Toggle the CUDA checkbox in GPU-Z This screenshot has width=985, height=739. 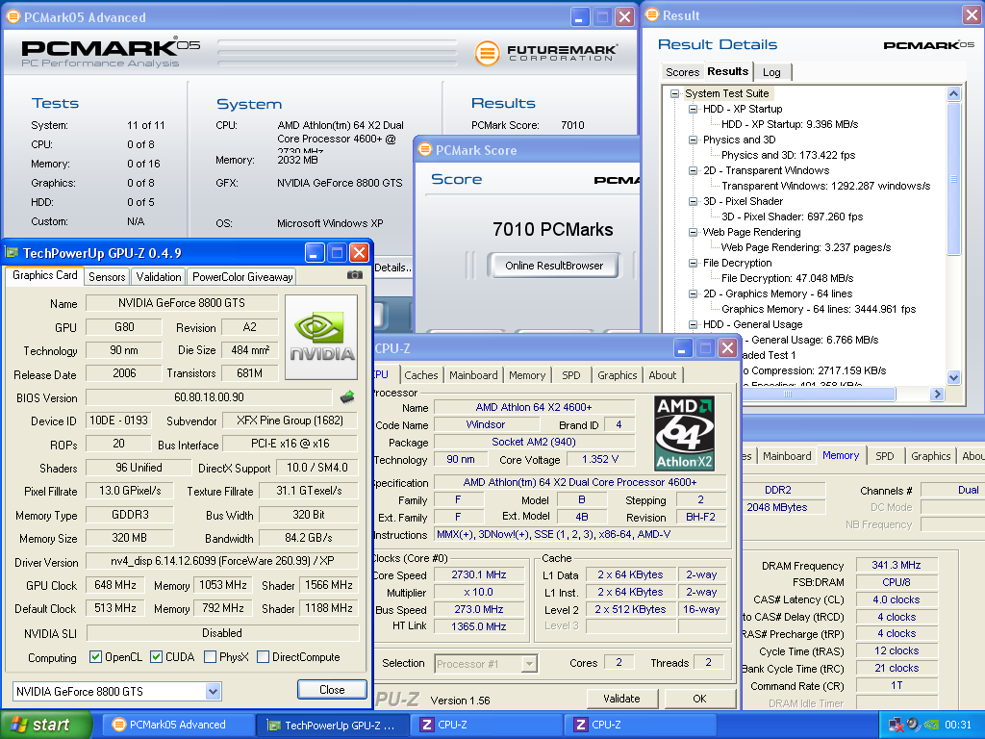click(157, 656)
